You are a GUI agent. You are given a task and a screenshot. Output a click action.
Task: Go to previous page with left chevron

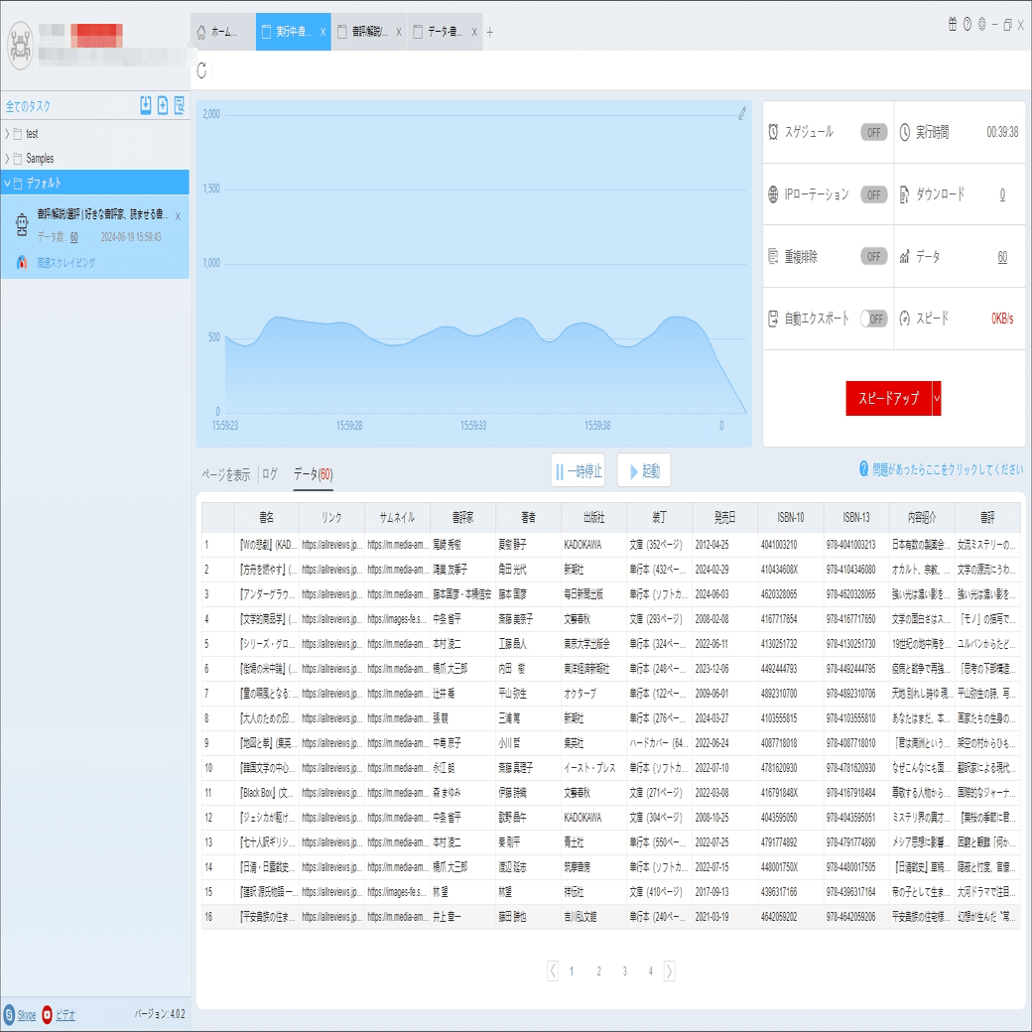[x=553, y=970]
